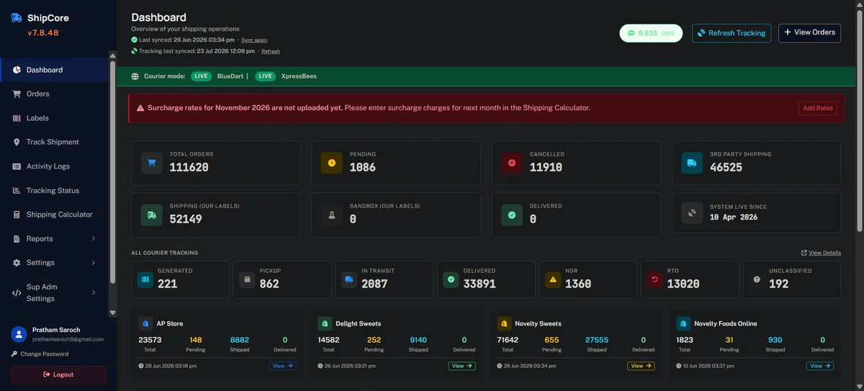The width and height of the screenshot is (864, 391).
Task: Click the Pickup box icon in courier tracking
Action: tap(247, 279)
